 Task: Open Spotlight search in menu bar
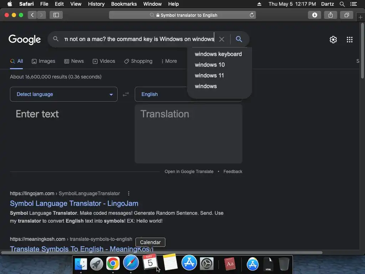[342, 4]
